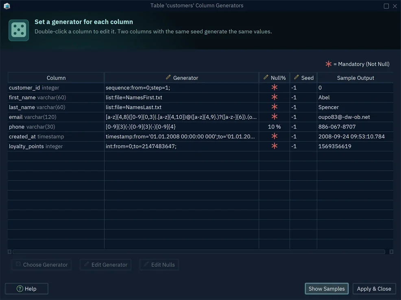The width and height of the screenshot is (401, 300).
Task: Click mandatory asterisk in last_name row
Action: tap(275, 107)
